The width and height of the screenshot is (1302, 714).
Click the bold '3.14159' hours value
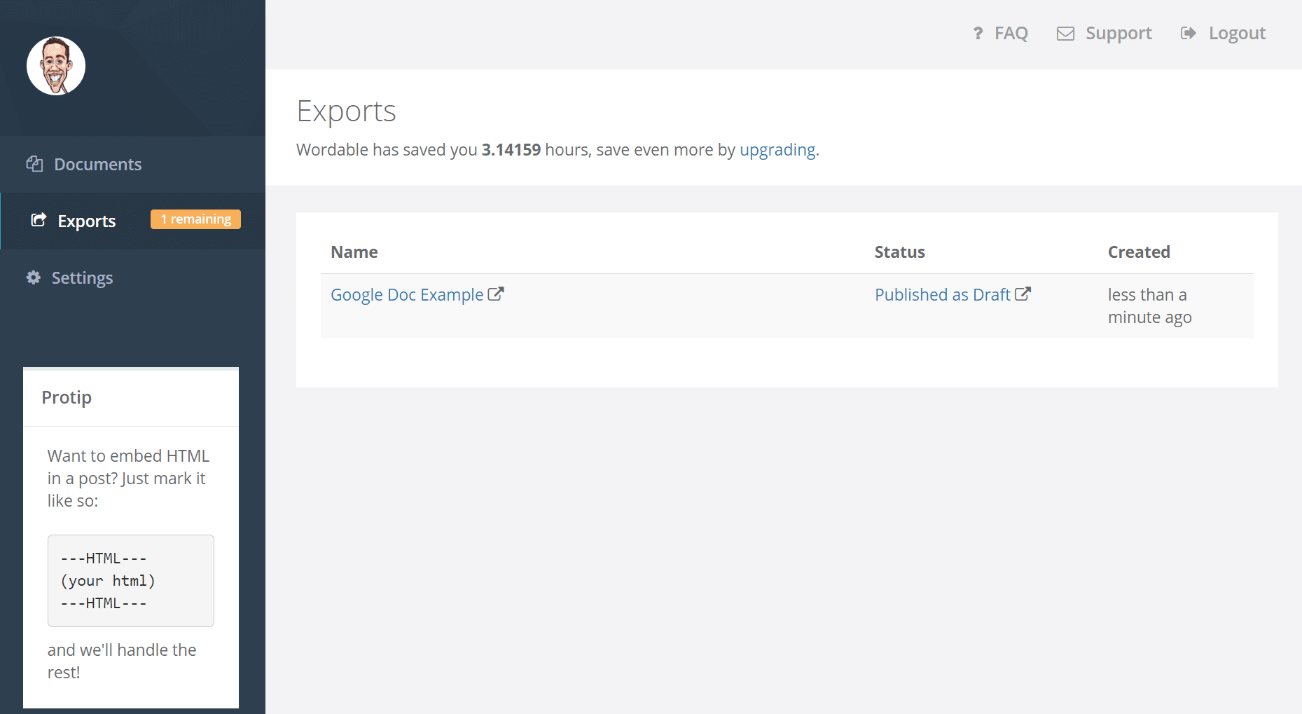pos(511,150)
